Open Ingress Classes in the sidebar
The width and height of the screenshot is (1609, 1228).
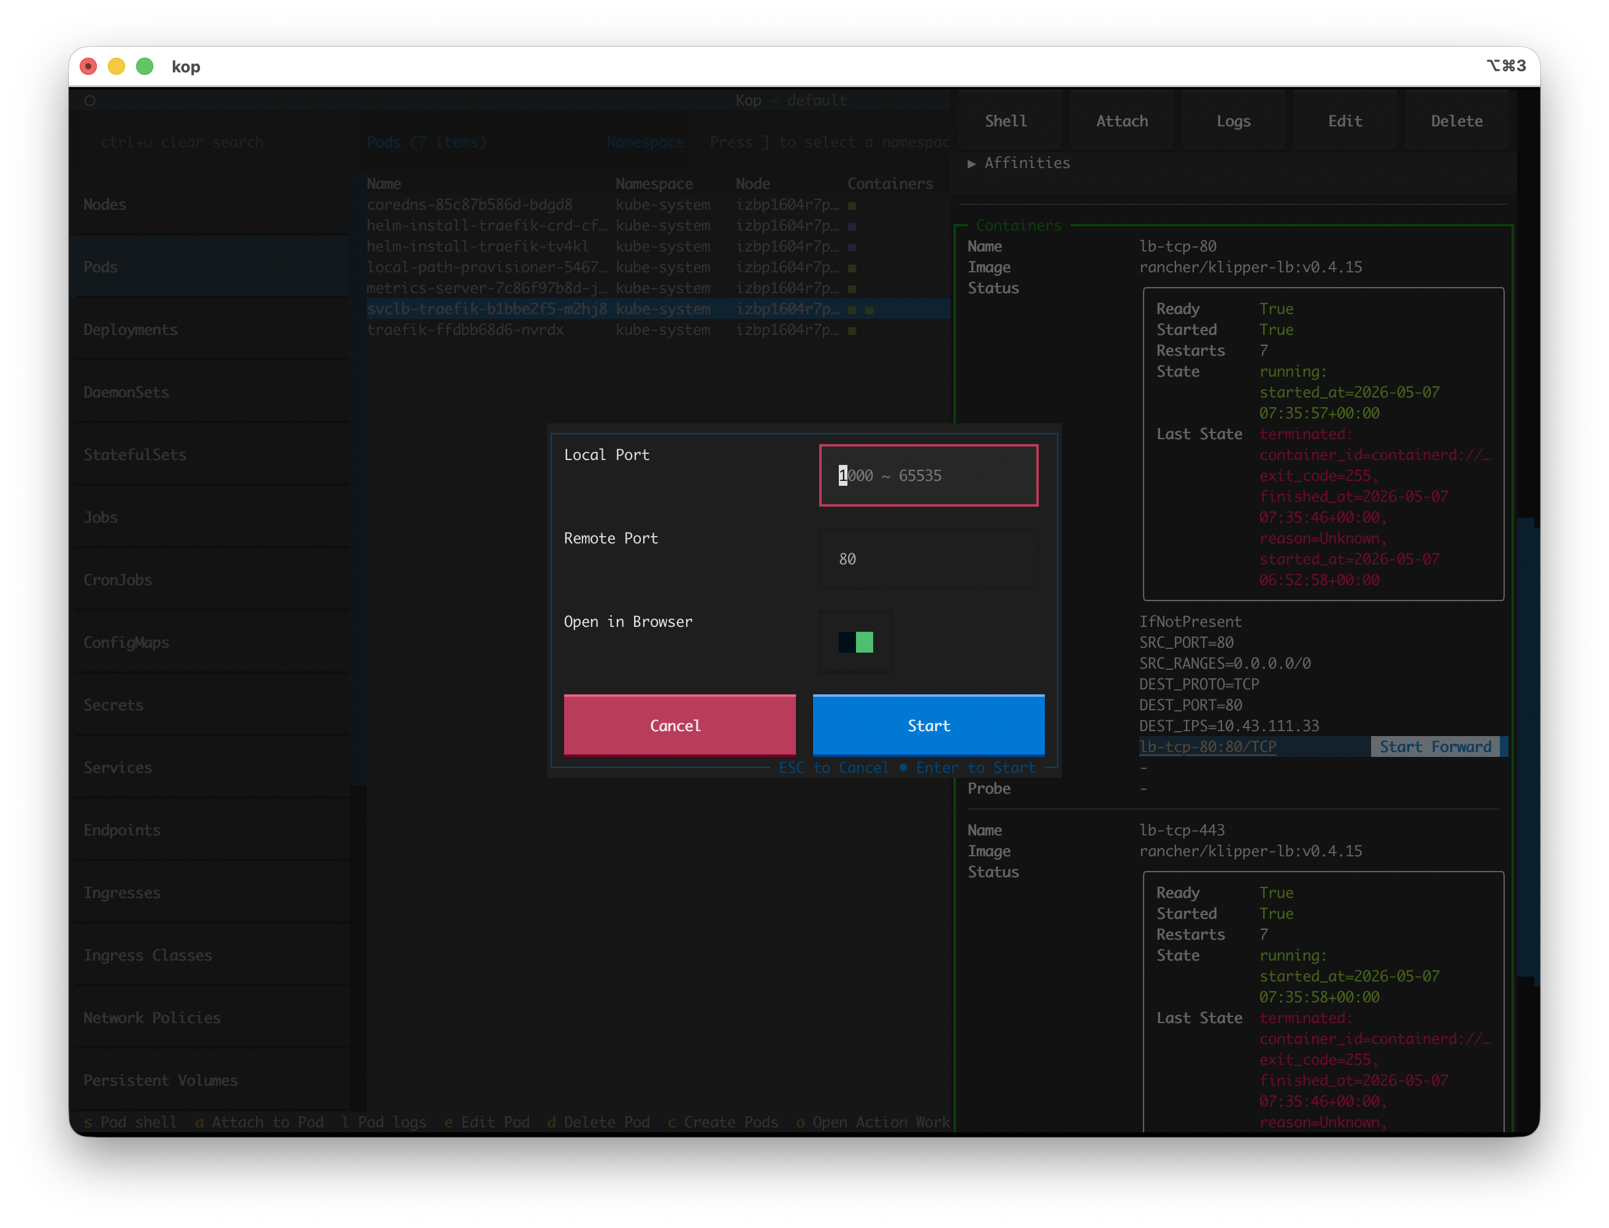click(212, 954)
